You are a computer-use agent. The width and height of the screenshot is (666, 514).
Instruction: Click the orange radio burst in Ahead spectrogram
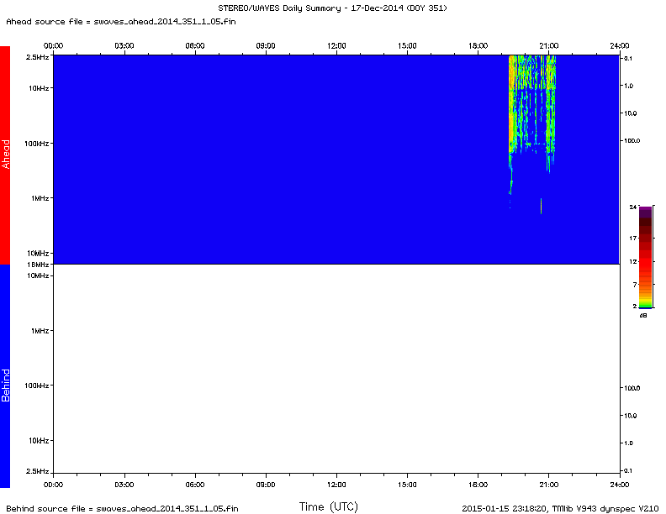pyautogui.click(x=512, y=104)
